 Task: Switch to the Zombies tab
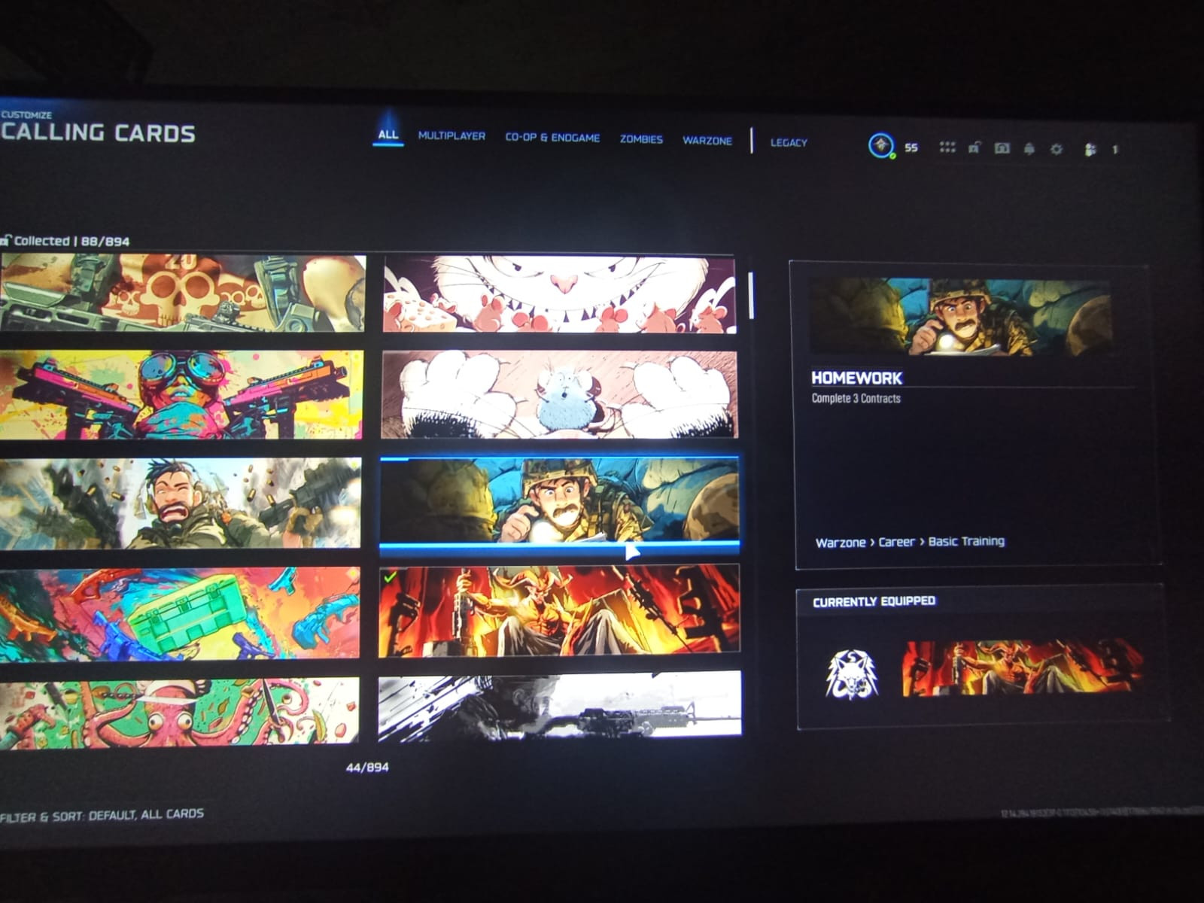[641, 139]
